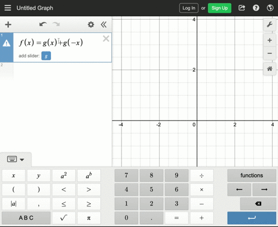Tap the greater than or equal key

click(89, 204)
